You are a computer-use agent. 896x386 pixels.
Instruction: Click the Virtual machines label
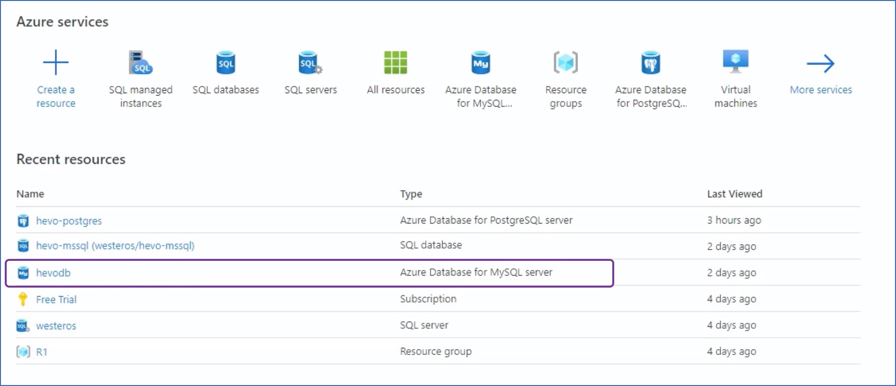point(736,96)
